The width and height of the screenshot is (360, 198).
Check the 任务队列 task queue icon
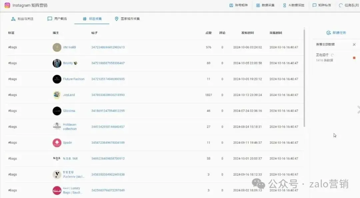click(x=341, y=5)
